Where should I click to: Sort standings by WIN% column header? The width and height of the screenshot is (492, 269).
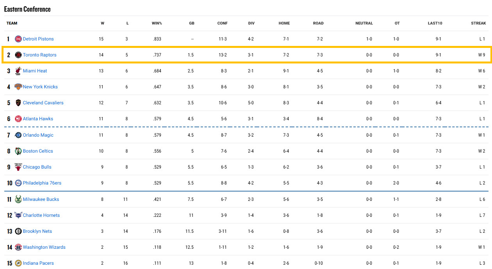157,23
